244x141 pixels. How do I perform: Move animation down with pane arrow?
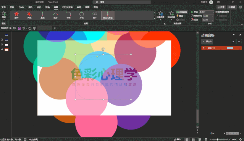pos(239,42)
